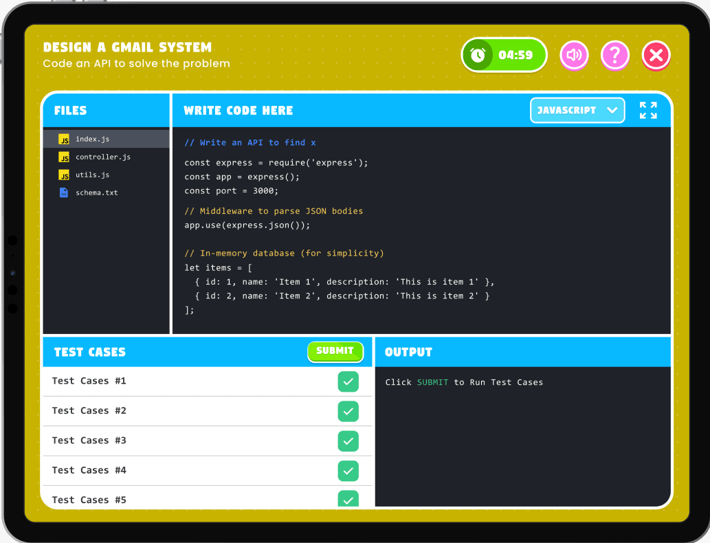Click the TEST CASES panel header
This screenshot has height=543, width=710.
pos(89,352)
